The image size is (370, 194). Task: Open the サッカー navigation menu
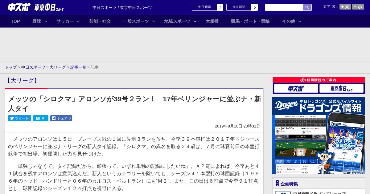click(65, 21)
